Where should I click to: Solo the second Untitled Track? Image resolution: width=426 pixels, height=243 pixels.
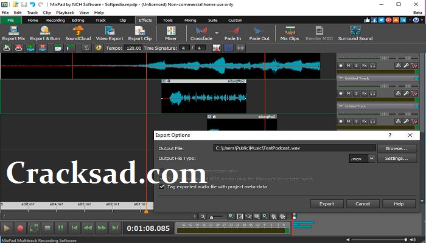(356, 94)
